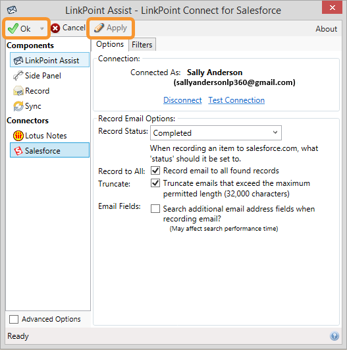Click the Lotus Notes yellow icon
347x350 pixels.
pyautogui.click(x=18, y=136)
